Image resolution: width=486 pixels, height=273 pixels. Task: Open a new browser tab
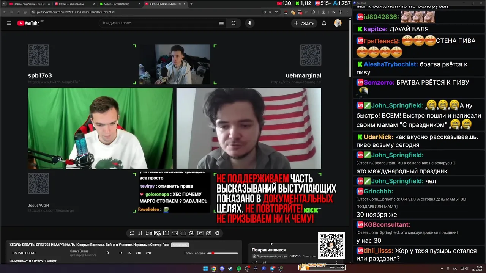pos(191,4)
